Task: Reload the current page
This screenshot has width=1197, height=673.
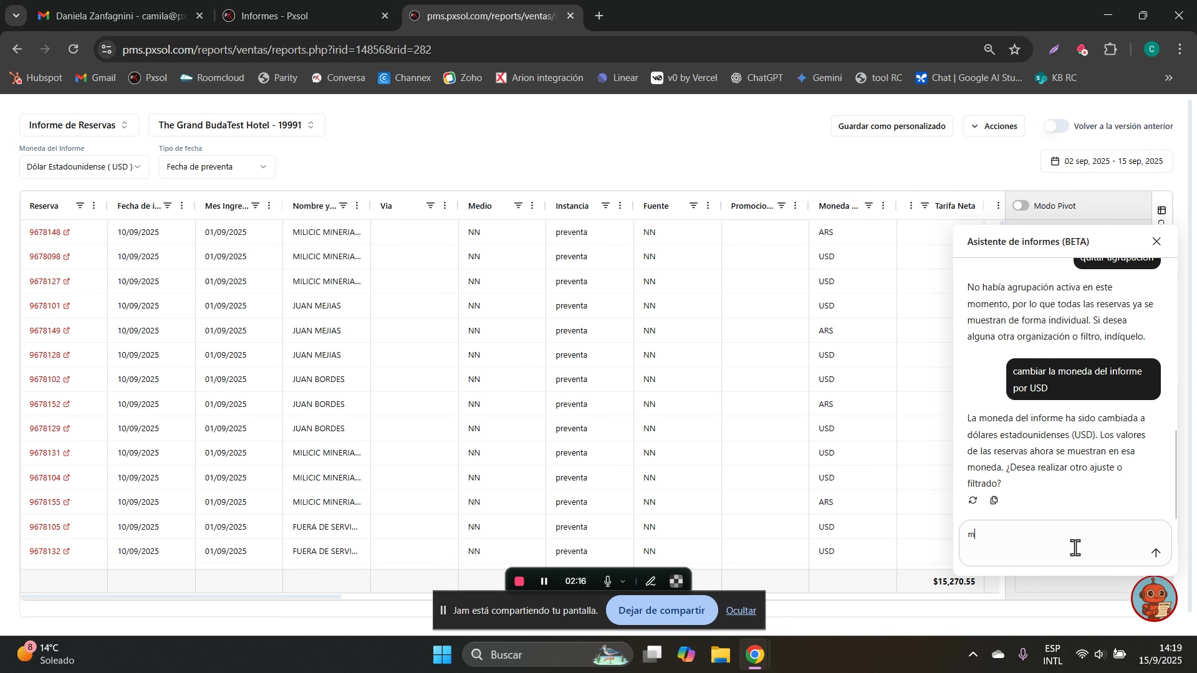Action: [x=74, y=49]
